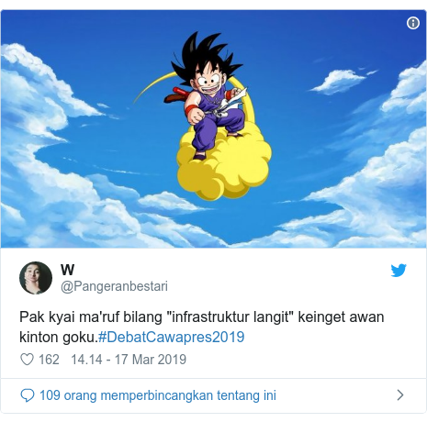Viewport: 427px width, 422px height.
Task: Click the speech bubble reply icon
Action: click(x=28, y=395)
